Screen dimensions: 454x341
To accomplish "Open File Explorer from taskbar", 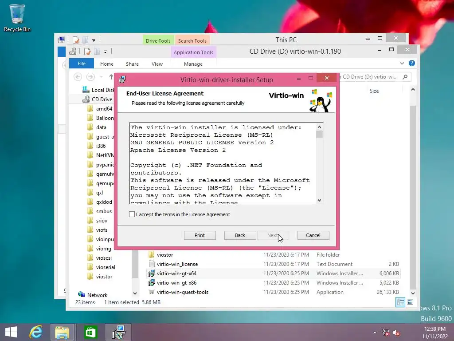I will tap(62, 332).
